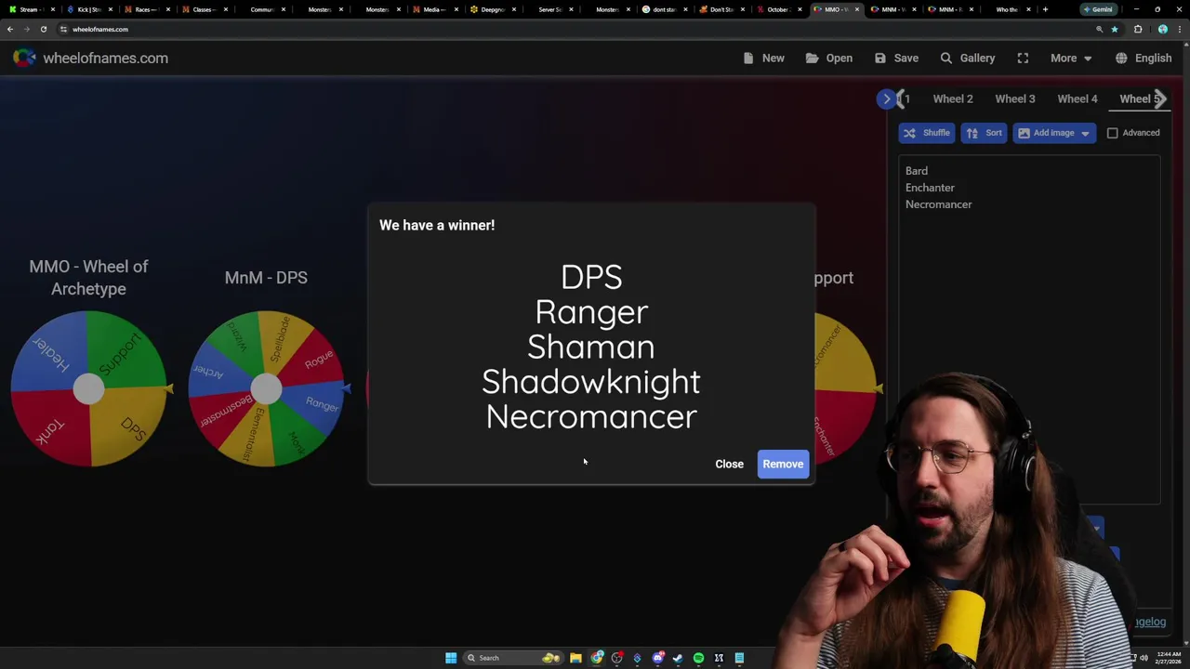Click the Enchanter entry in the list
Image resolution: width=1190 pixels, height=669 pixels.
pyautogui.click(x=930, y=188)
